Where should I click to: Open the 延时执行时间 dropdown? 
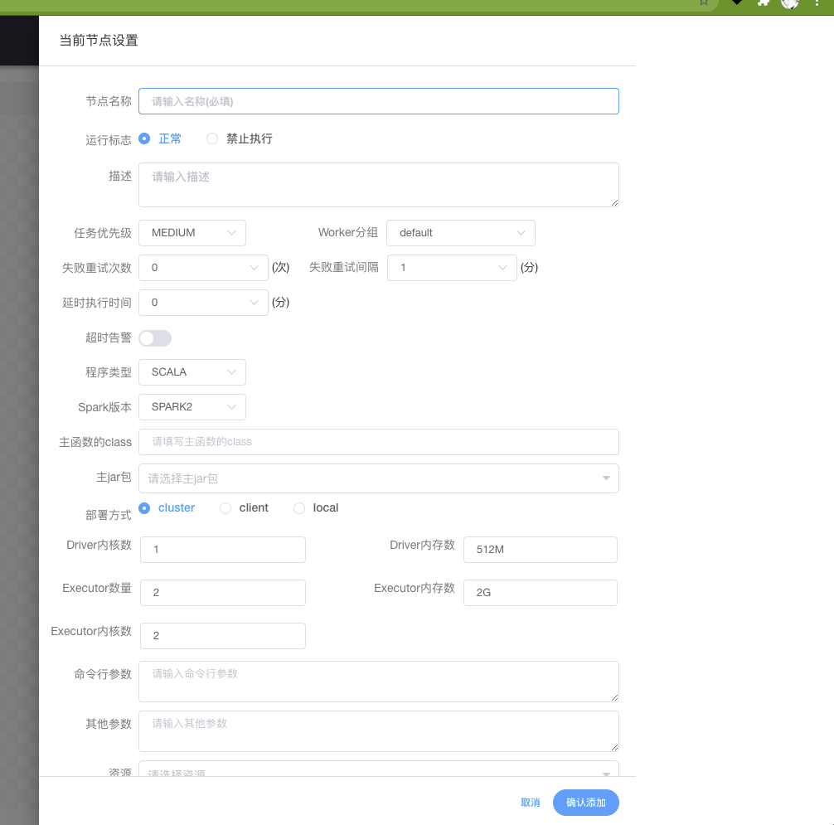(x=203, y=303)
